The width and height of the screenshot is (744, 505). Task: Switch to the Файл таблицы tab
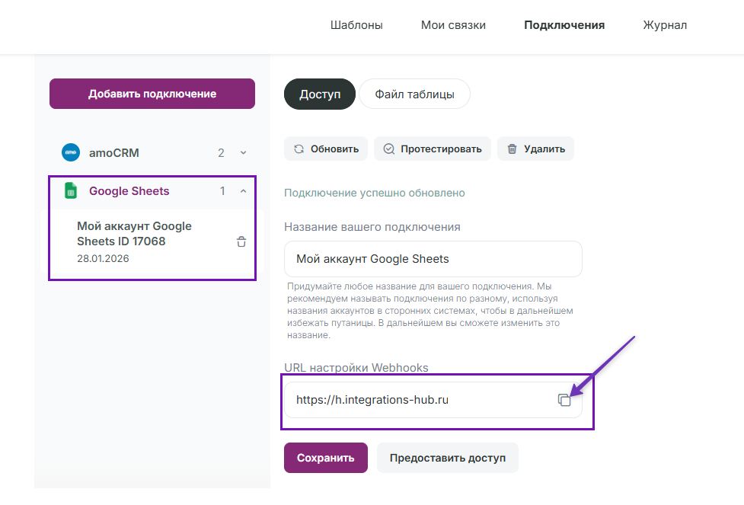point(414,94)
